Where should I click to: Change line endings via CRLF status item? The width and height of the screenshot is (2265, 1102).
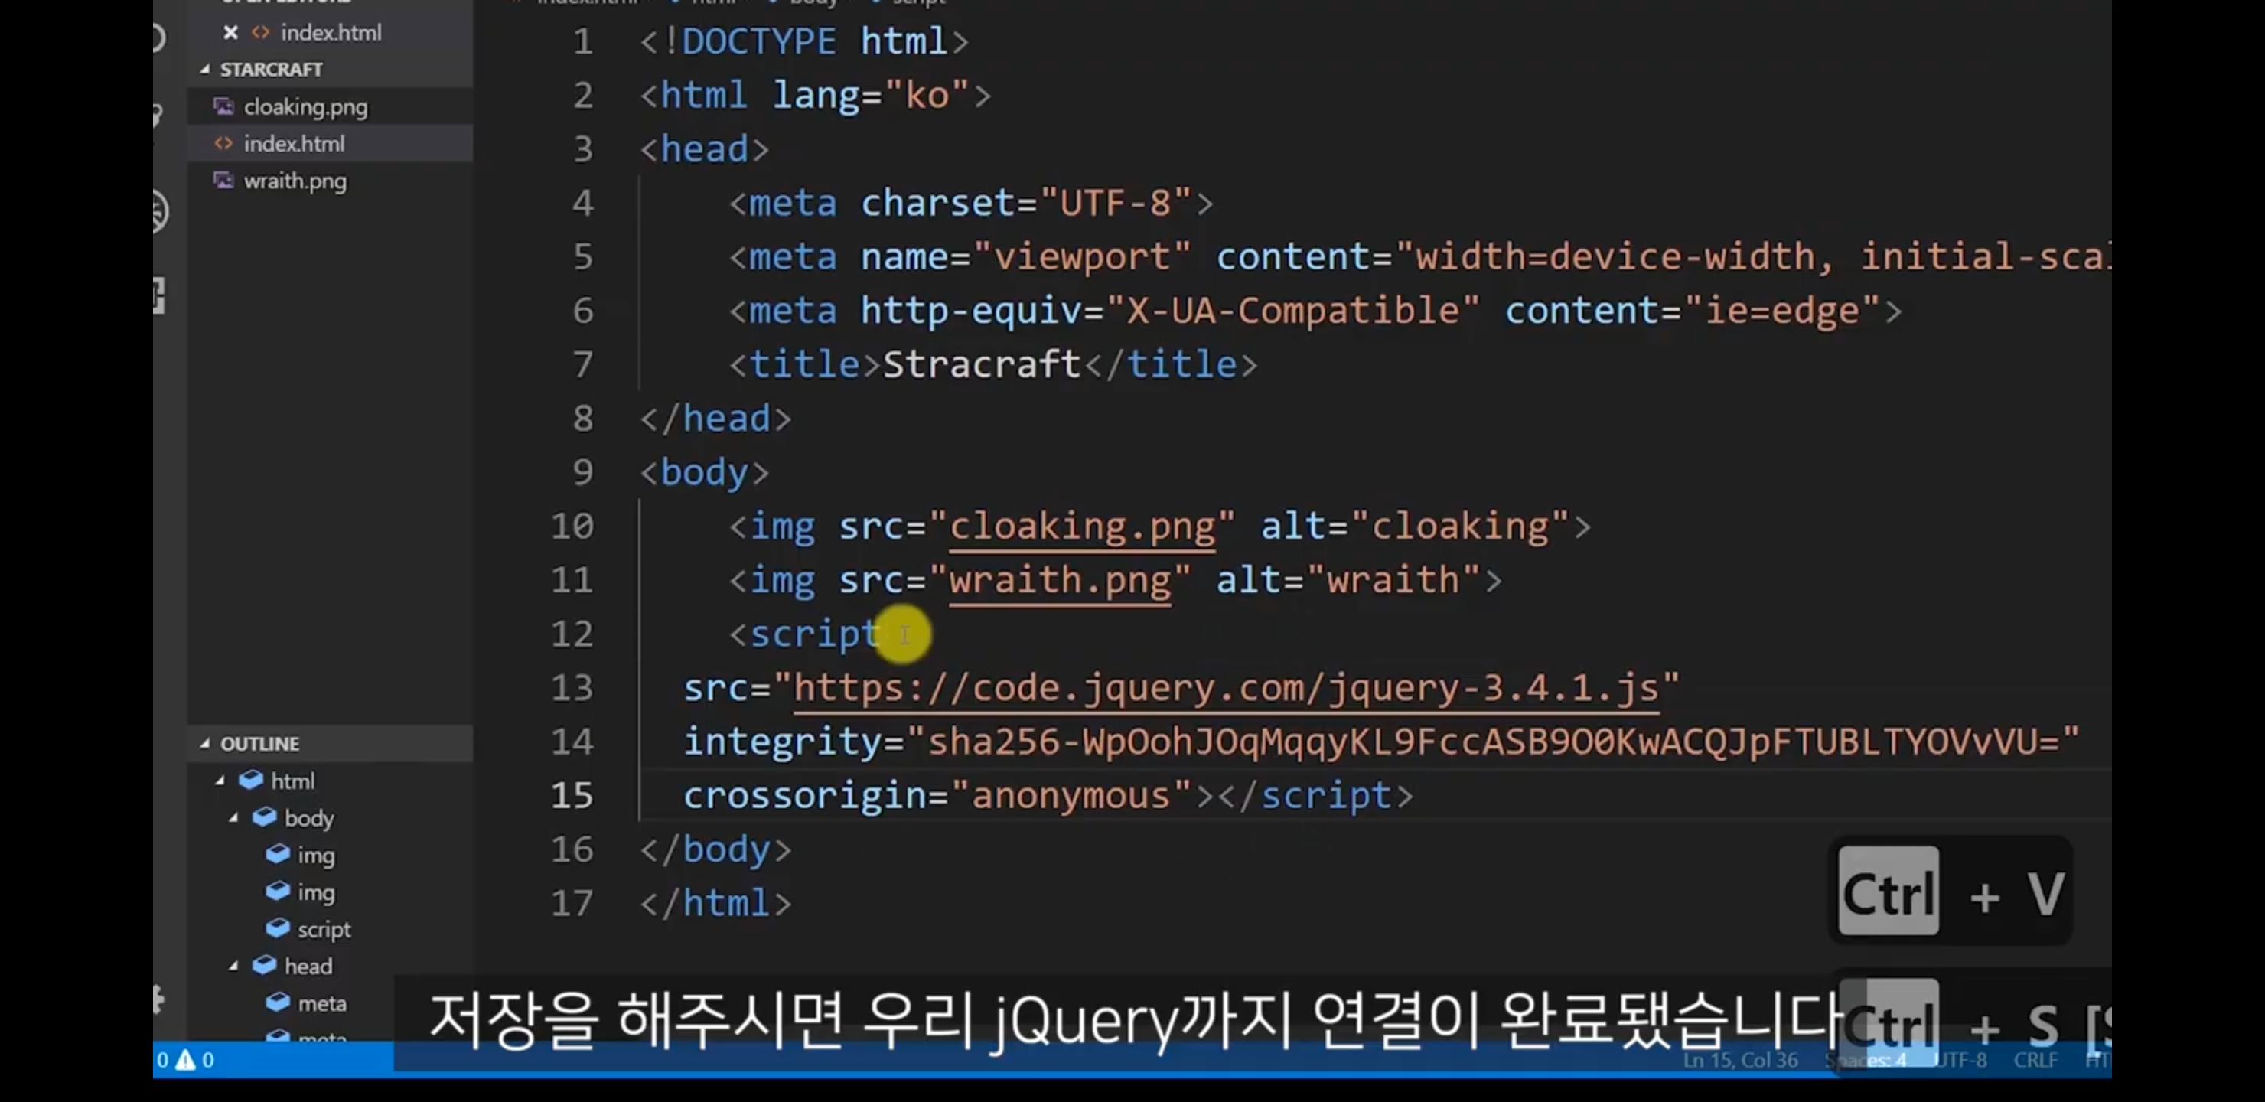click(x=2035, y=1060)
